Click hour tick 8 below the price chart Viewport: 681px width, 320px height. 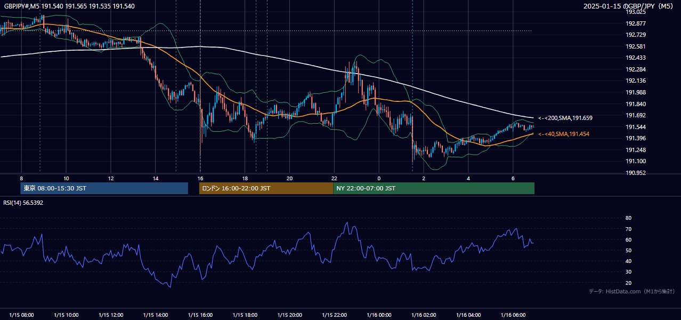[x=21, y=178]
